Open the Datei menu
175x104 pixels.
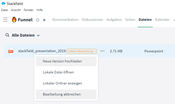(4, 10)
